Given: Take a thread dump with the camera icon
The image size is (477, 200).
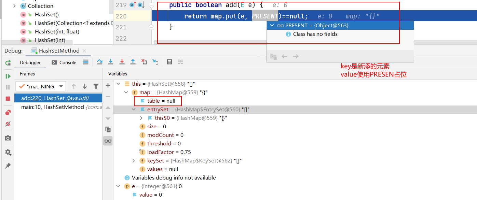Looking at the screenshot, I should pyautogui.click(x=8, y=138).
